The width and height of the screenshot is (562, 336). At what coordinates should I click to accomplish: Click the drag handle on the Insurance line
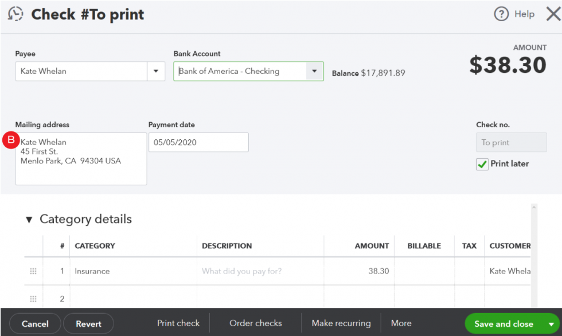[x=33, y=271]
